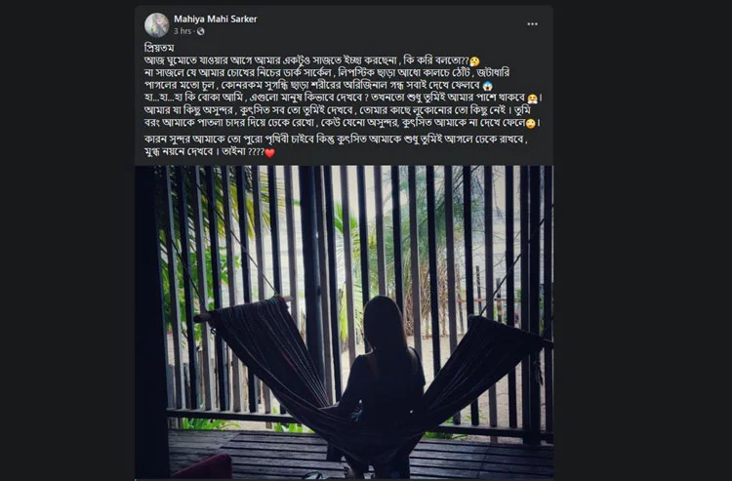
Task: Open the hammock photo attached to the post
Action: click(x=345, y=322)
